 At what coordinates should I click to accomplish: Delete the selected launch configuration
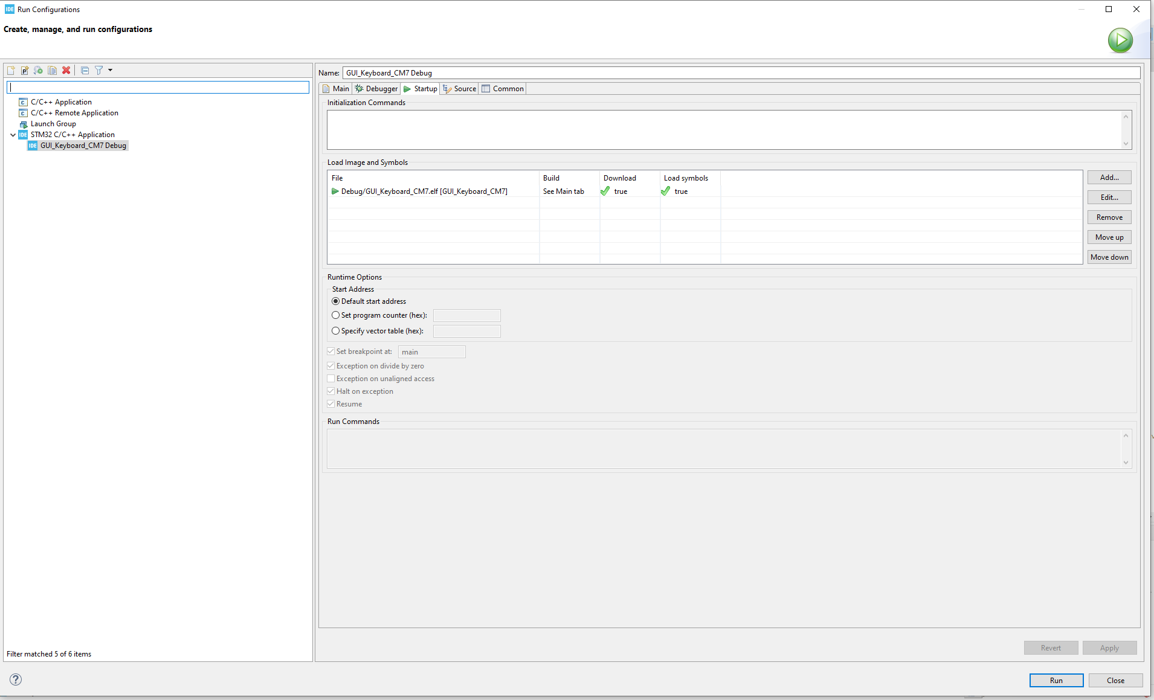[66, 71]
